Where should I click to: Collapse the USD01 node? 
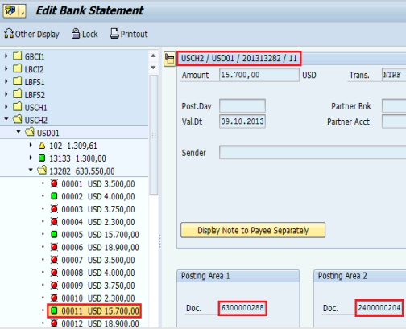tap(19, 132)
